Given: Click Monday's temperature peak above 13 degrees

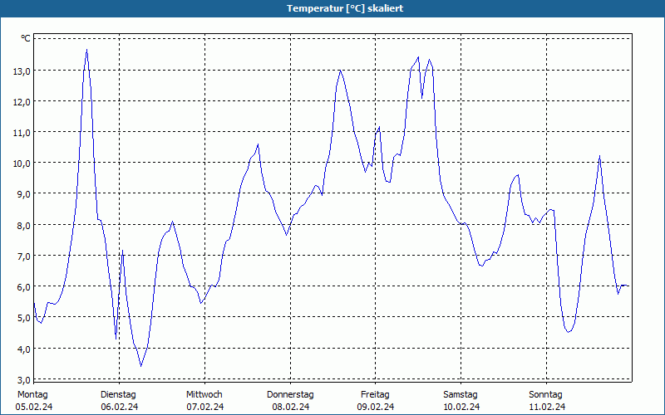Looking at the screenshot, I should (87, 50).
